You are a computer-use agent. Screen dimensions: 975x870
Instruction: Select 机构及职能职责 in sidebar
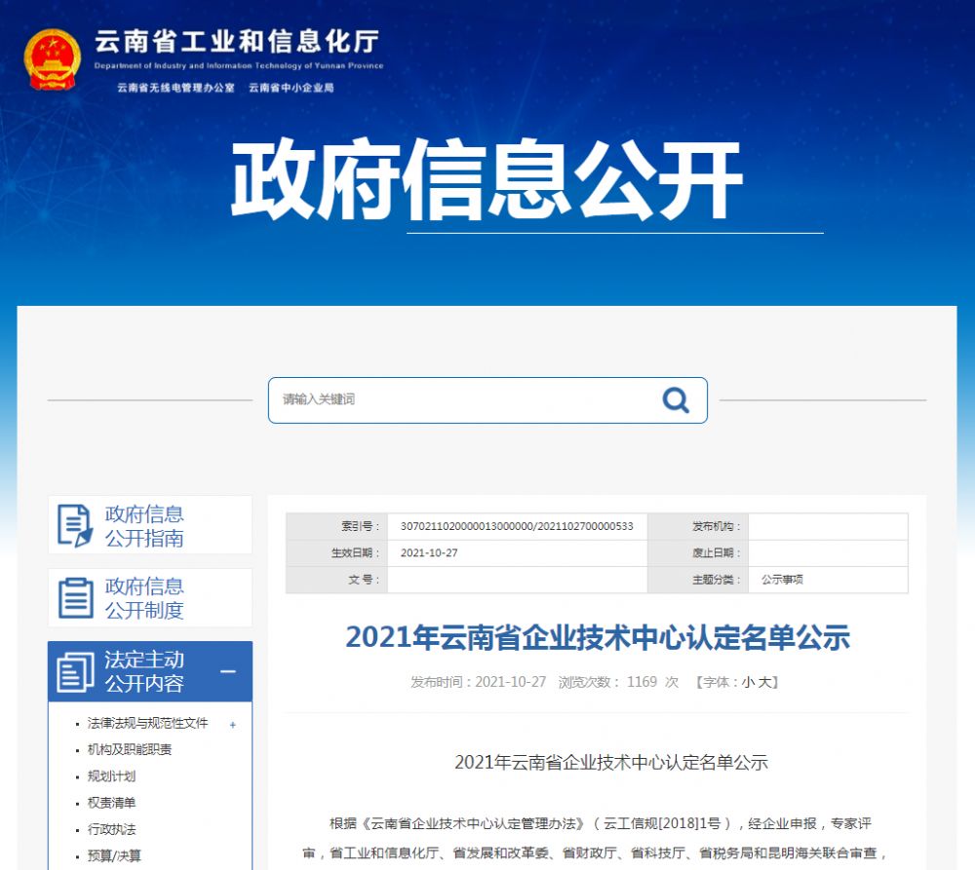(130, 749)
